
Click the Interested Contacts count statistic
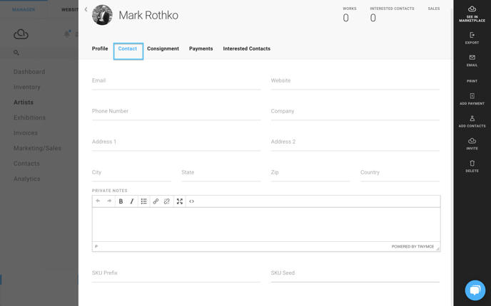(x=373, y=18)
